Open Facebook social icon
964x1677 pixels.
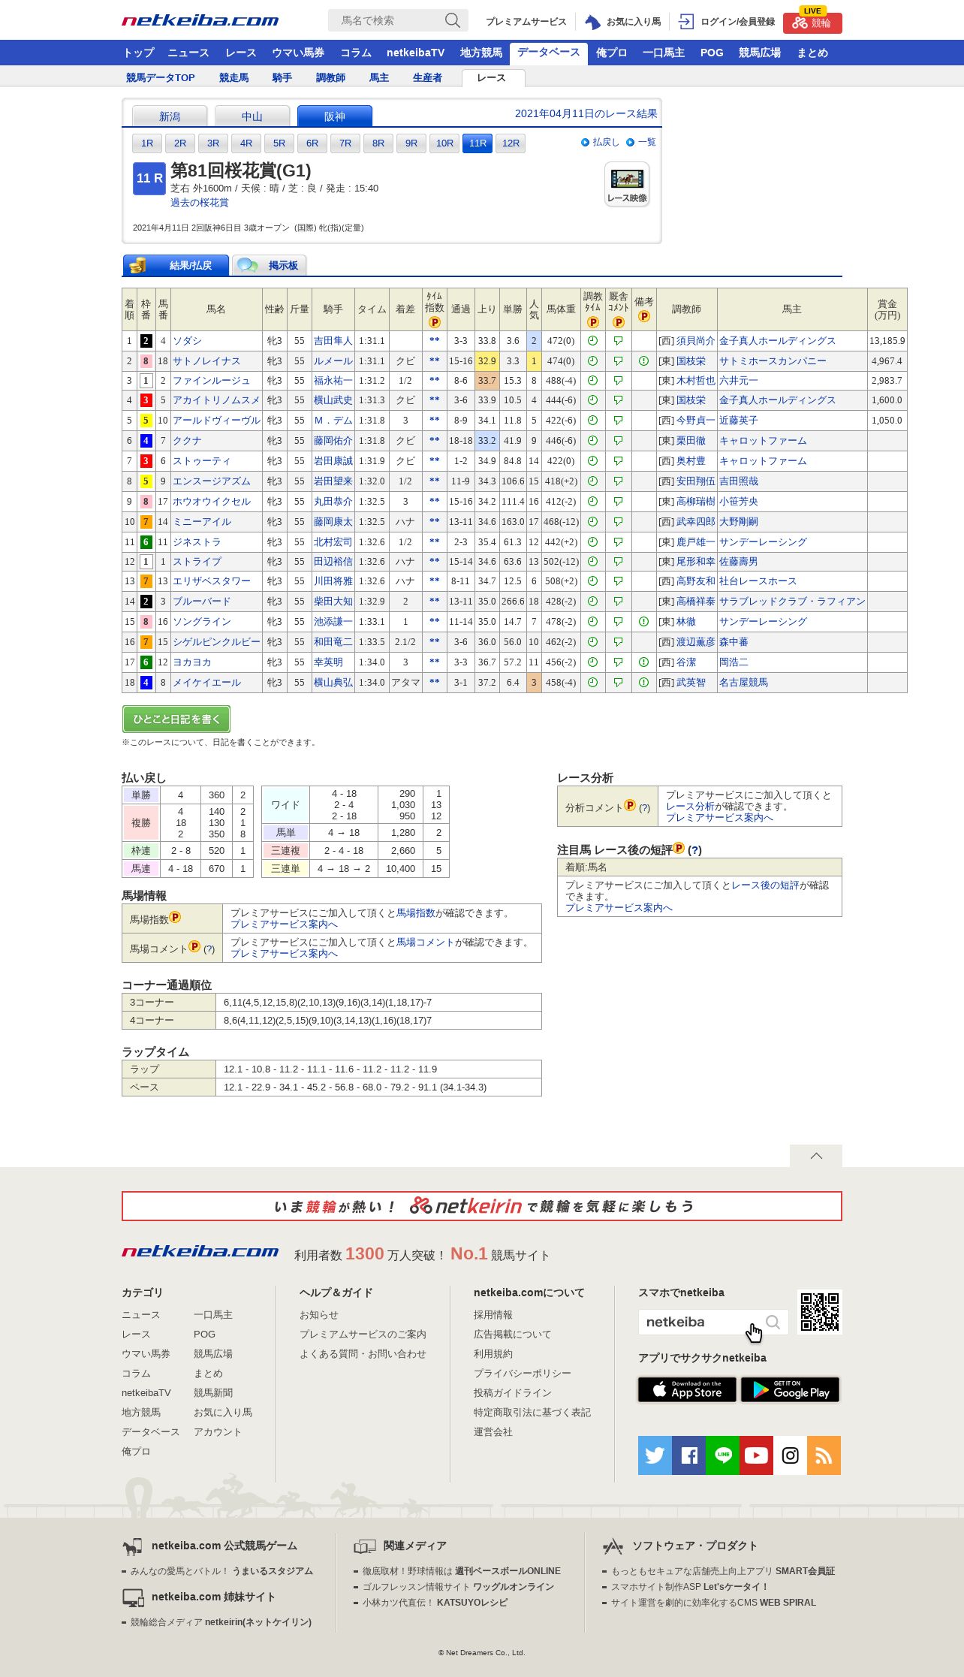tap(688, 1455)
